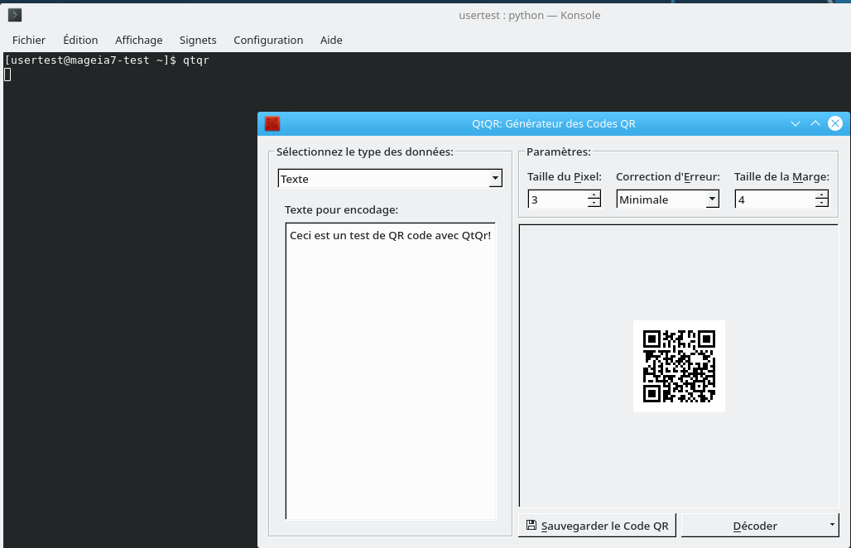Open the Édition menu in Konsole

click(x=80, y=41)
